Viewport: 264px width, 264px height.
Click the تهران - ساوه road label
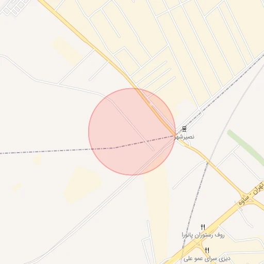click(251, 193)
